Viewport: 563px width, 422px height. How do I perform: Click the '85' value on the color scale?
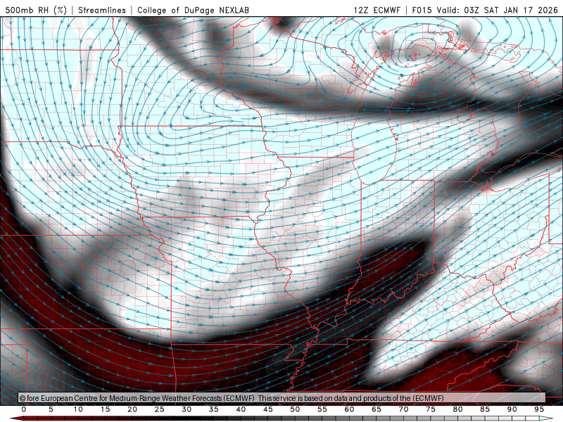[x=485, y=409]
